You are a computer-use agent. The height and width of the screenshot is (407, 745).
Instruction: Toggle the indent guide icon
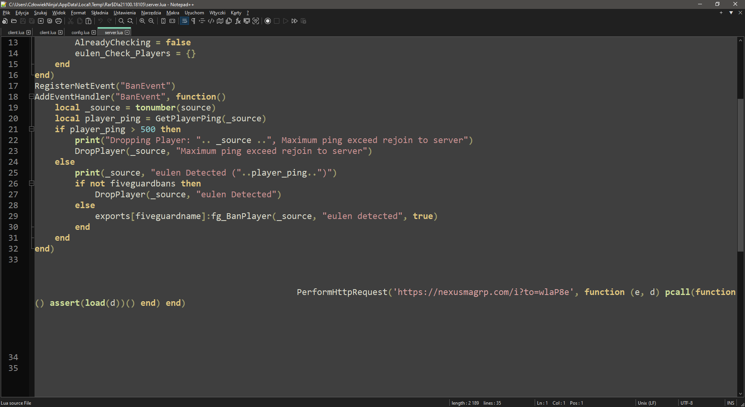click(202, 21)
